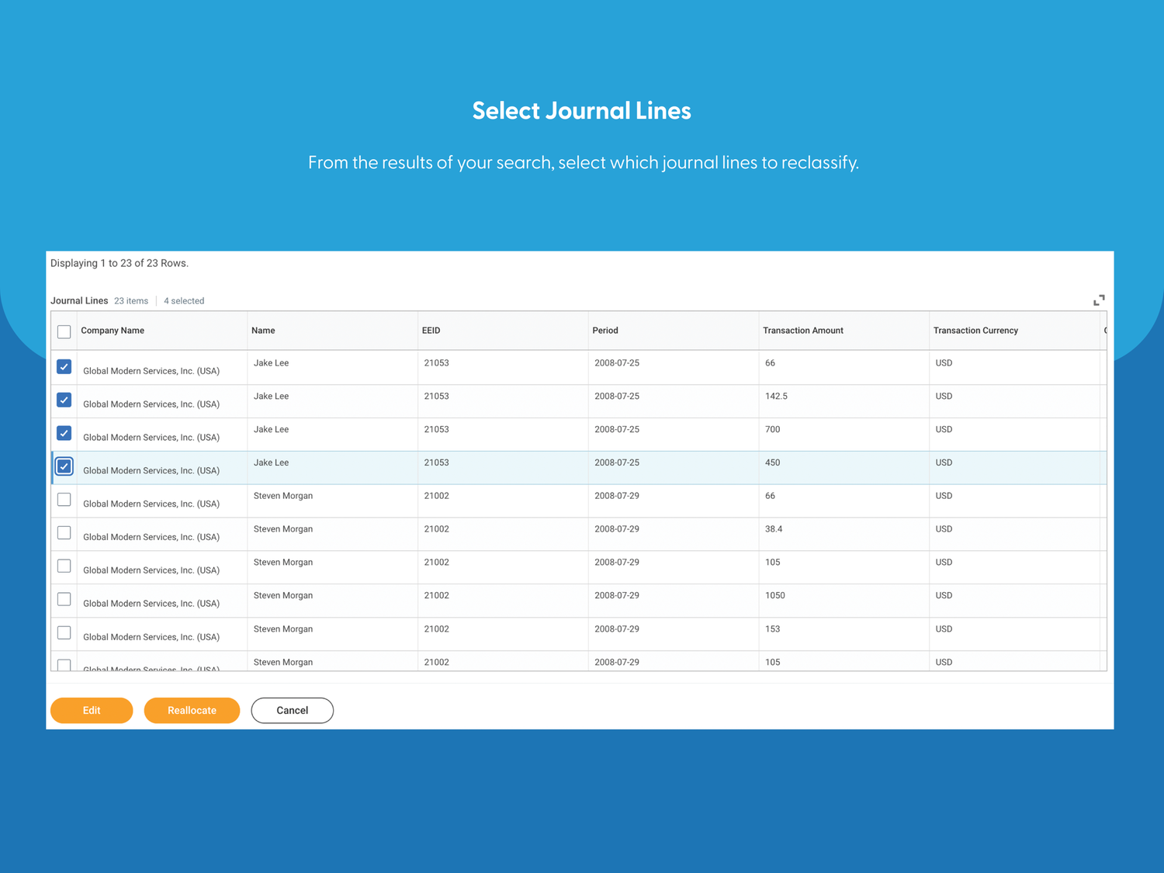Screen dimensions: 1164x873
Task: Select the Steven Morgan row with amount 153
Action: coord(64,632)
